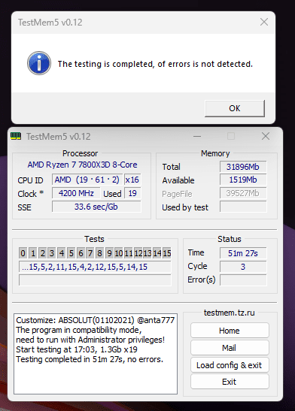Viewport: 295px width, 411px height.
Task: Click the empty Used by test field
Action: click(x=243, y=207)
